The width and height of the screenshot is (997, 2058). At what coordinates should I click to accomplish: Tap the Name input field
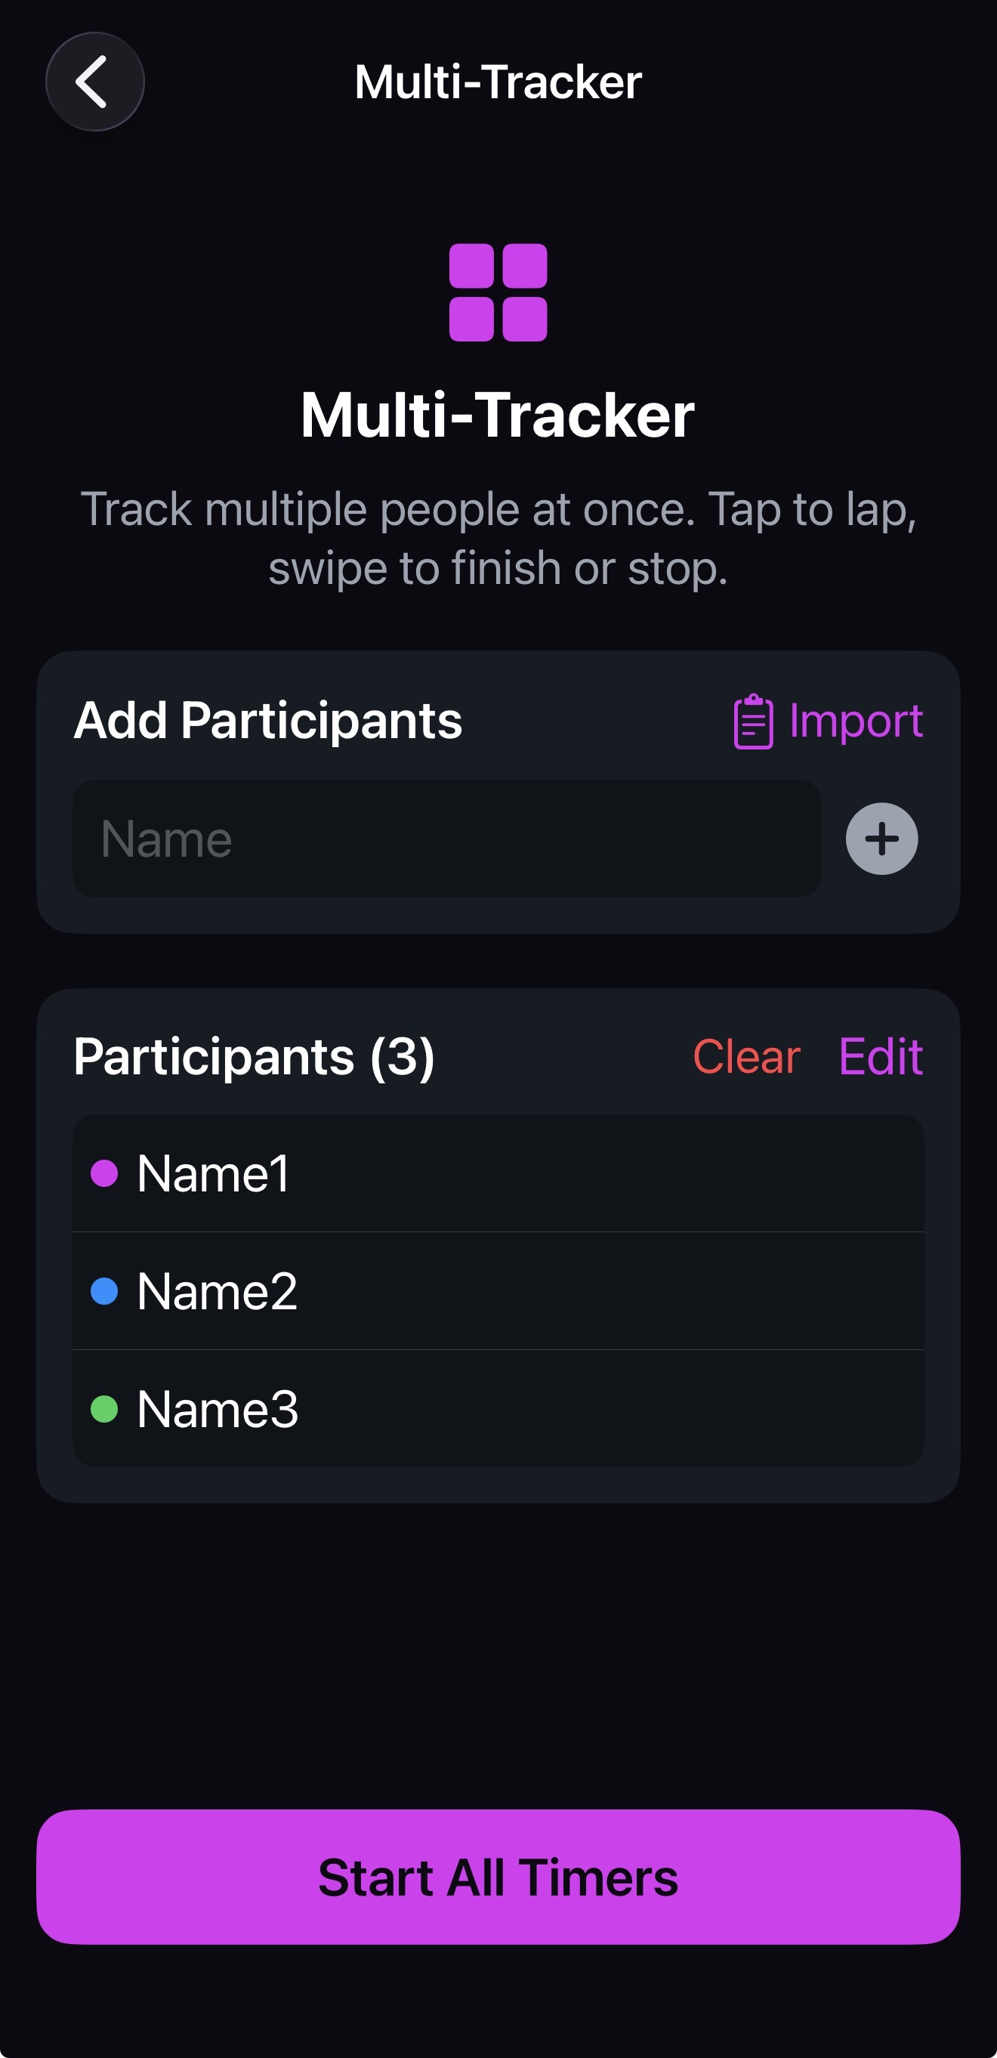[446, 837]
